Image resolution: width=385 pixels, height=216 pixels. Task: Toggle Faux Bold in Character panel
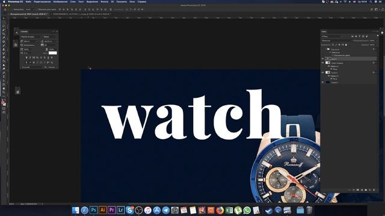point(26,58)
